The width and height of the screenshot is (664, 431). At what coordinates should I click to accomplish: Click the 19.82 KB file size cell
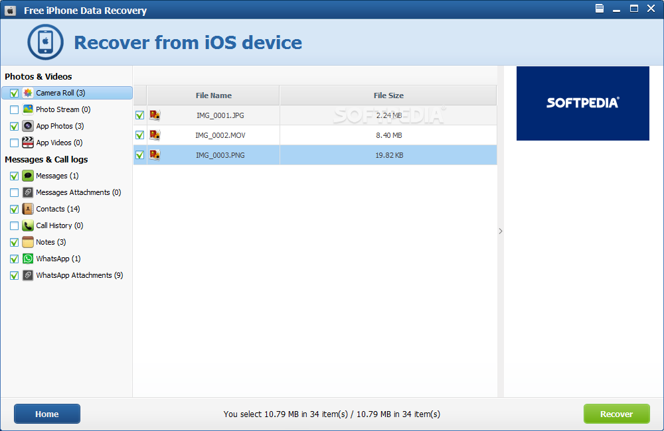(x=388, y=155)
